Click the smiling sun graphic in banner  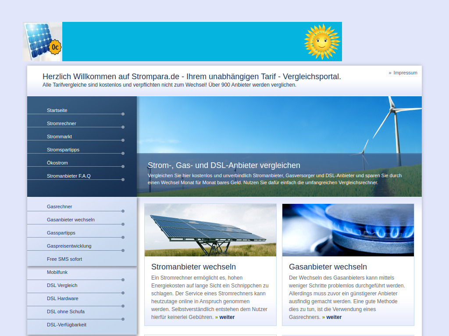coord(322,42)
